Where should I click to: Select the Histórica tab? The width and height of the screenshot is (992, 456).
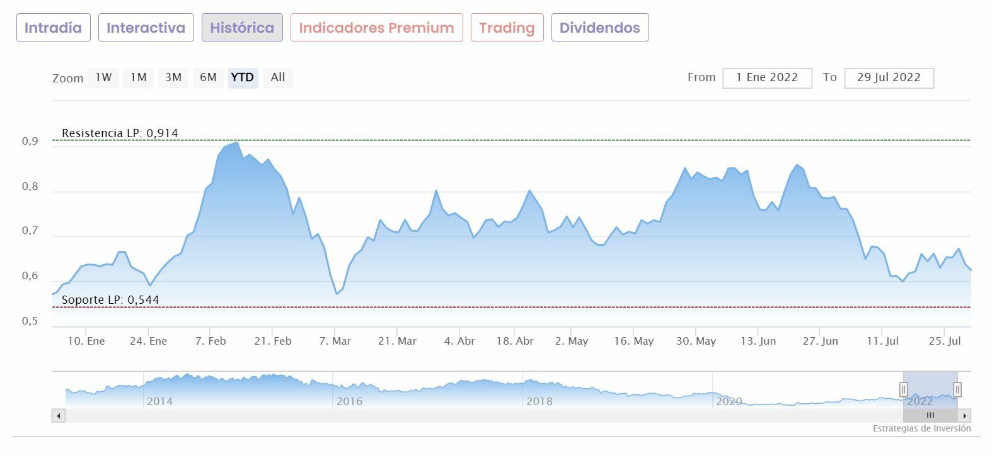[242, 28]
